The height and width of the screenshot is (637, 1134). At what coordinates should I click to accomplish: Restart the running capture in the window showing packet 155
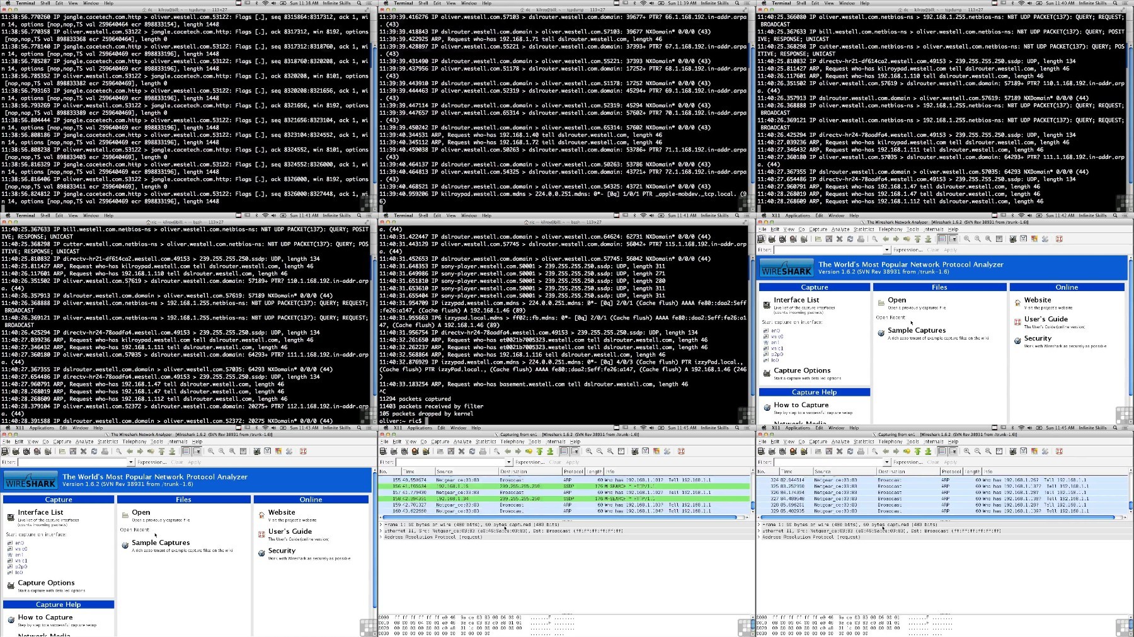427,451
